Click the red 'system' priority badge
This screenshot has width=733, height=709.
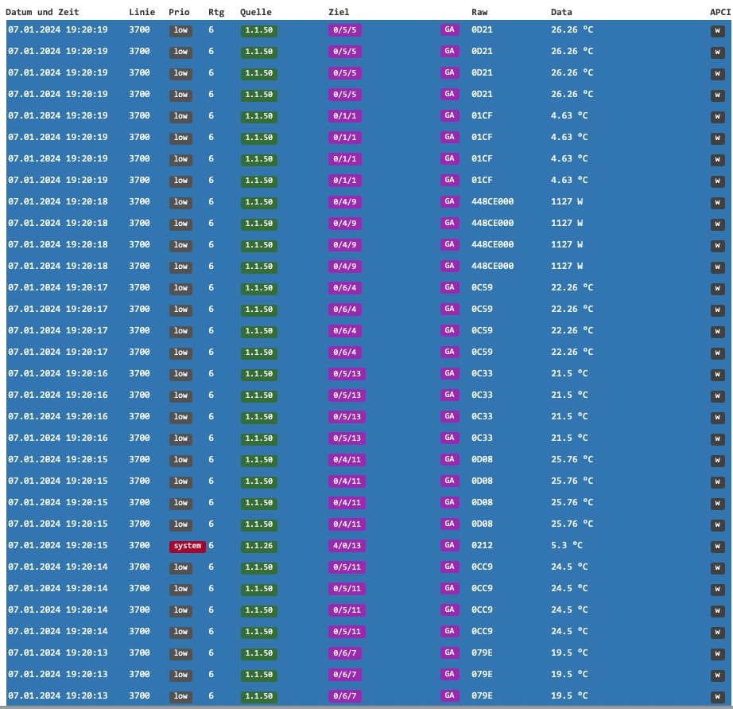pyautogui.click(x=187, y=546)
